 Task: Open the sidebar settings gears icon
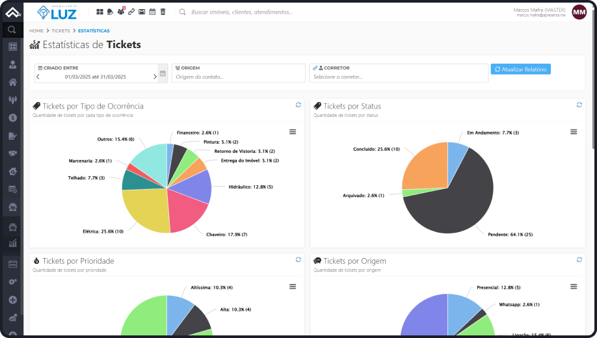click(x=12, y=282)
